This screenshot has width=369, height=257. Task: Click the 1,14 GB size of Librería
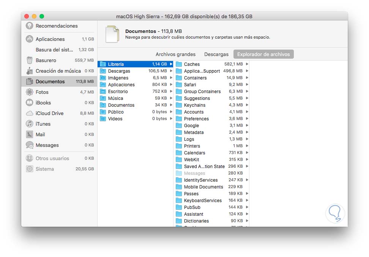(159, 64)
